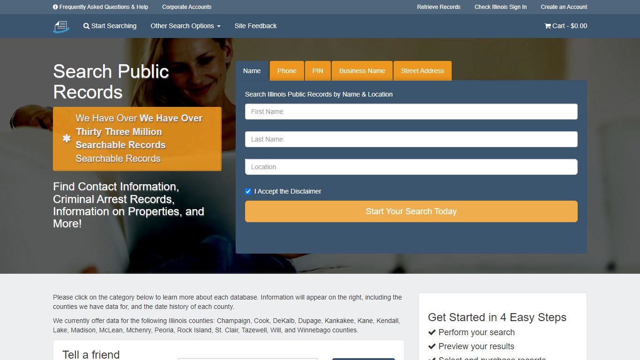Open the Cart - $0.00 link
The height and width of the screenshot is (360, 640).
coord(566,26)
